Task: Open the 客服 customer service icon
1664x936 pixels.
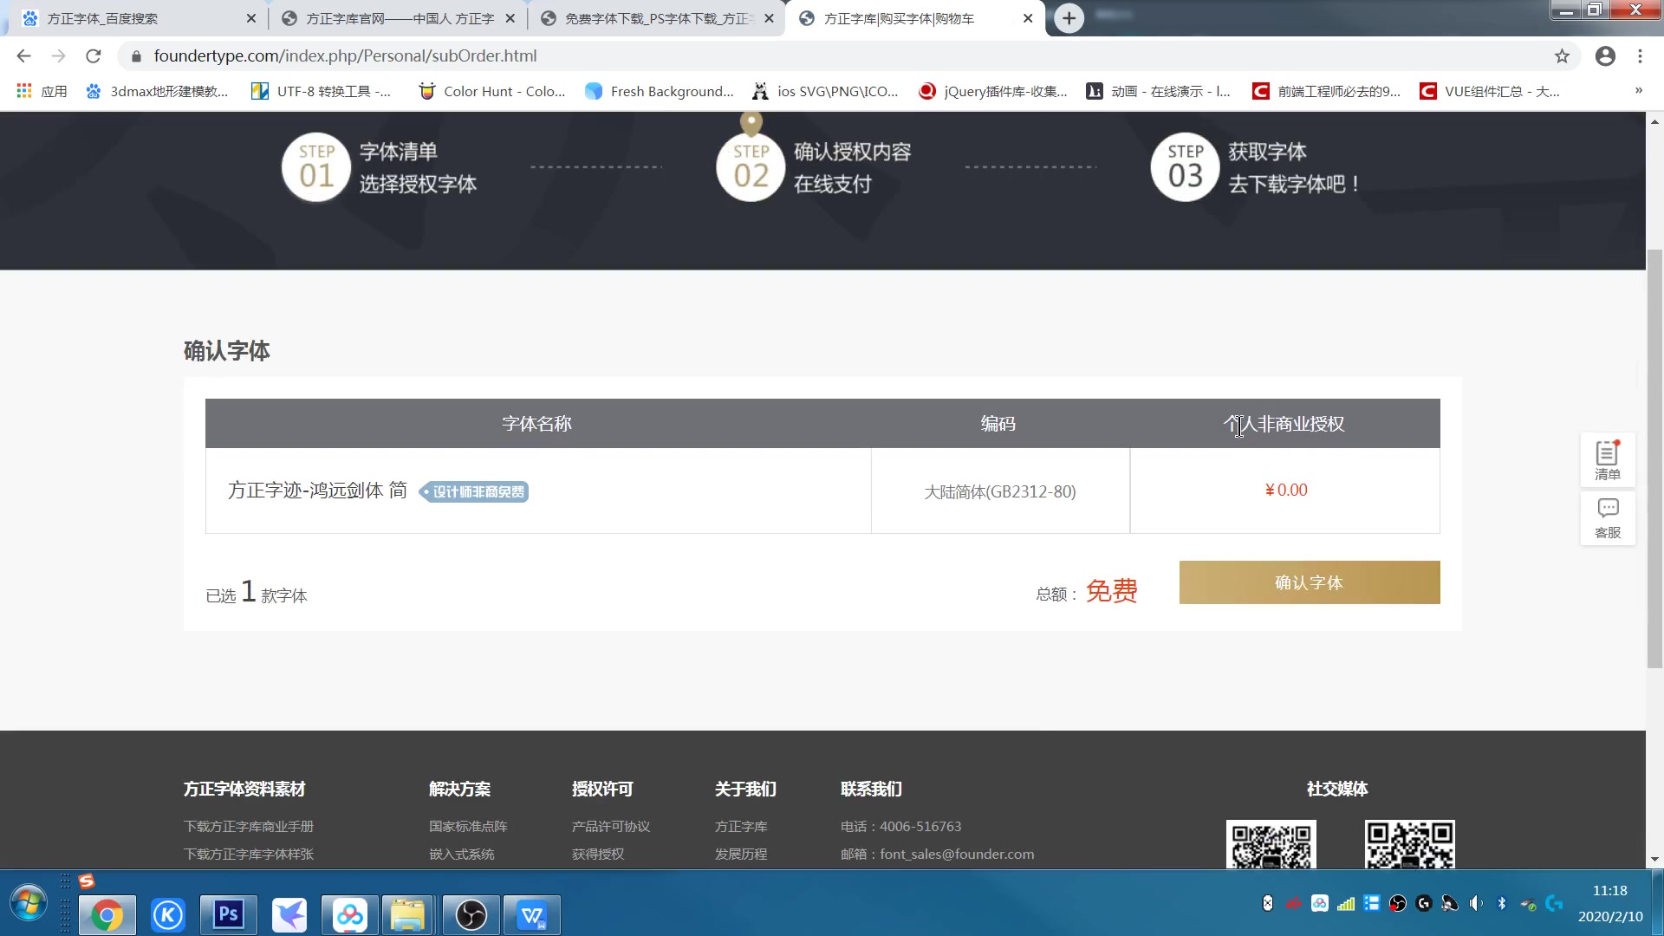Action: click(1608, 518)
